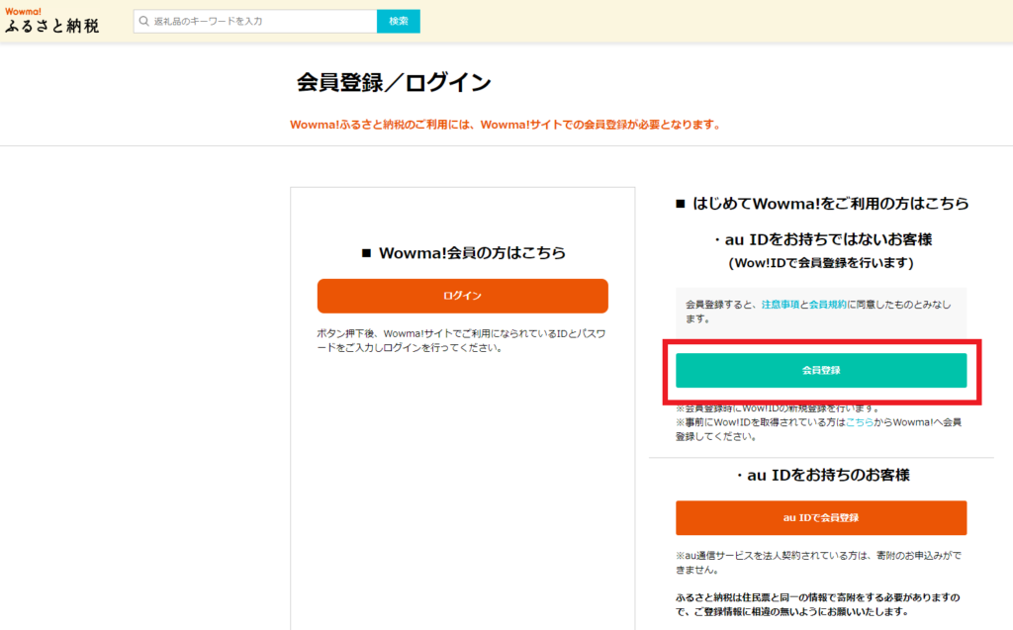Click the Wowma! ふるさと納税 logo
Screen dimensions: 1013x630
click(x=51, y=21)
